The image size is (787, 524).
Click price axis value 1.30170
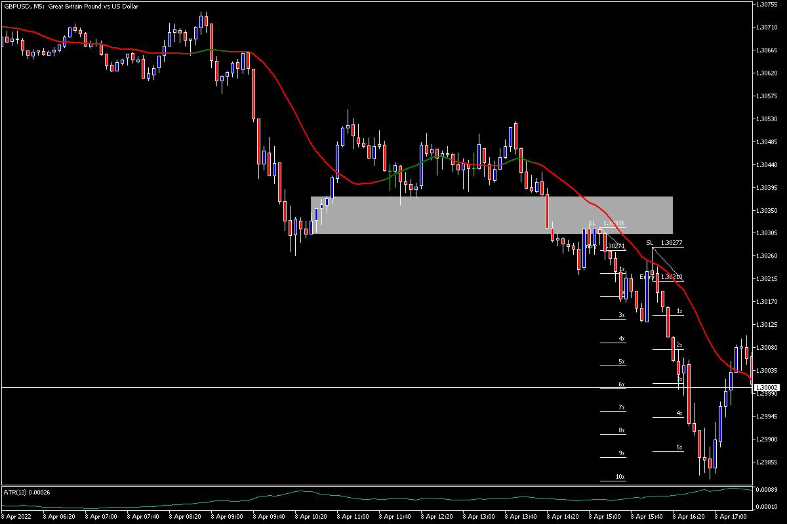pyautogui.click(x=766, y=302)
